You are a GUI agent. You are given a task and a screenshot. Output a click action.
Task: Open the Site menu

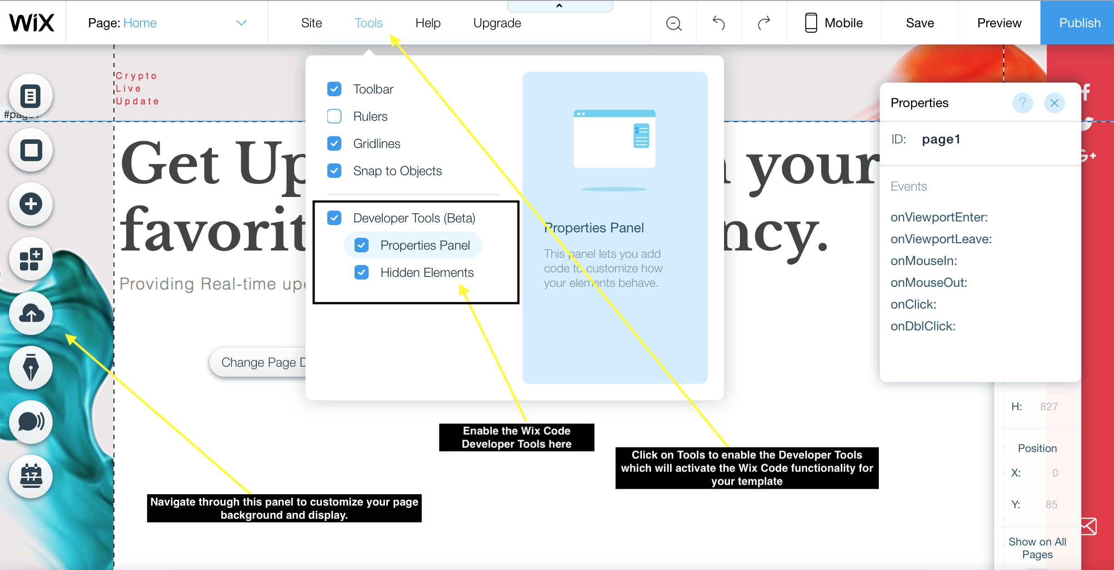pyautogui.click(x=311, y=23)
